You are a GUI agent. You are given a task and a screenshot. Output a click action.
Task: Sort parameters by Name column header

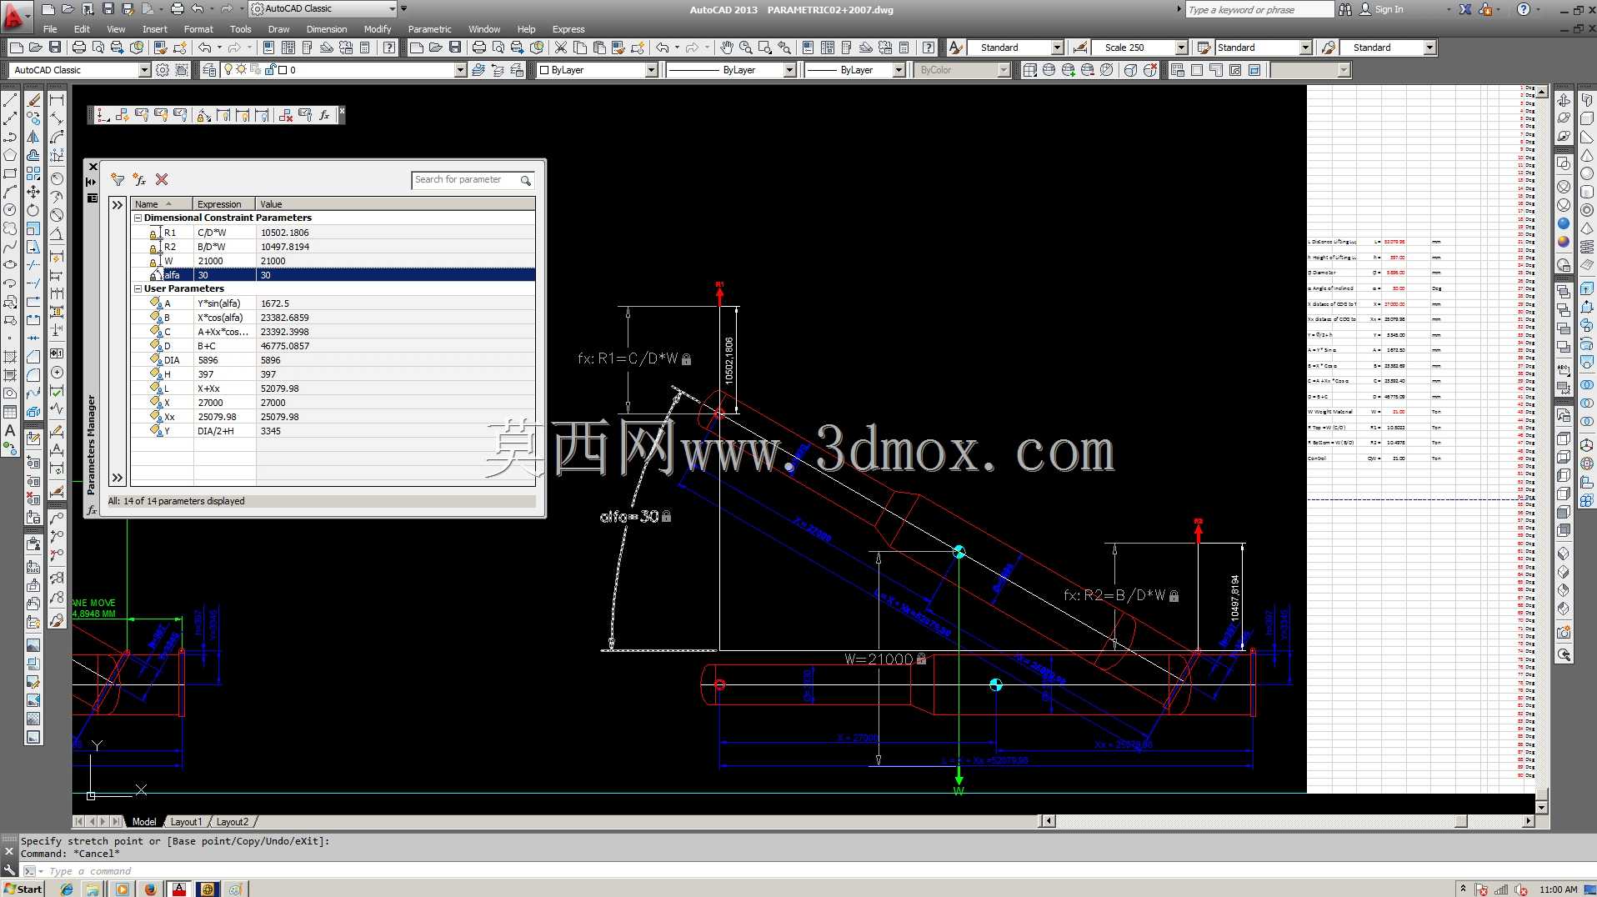point(162,204)
